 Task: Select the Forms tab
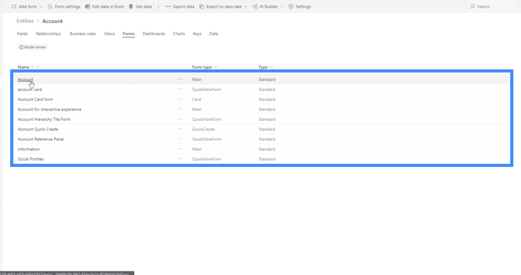[129, 34]
